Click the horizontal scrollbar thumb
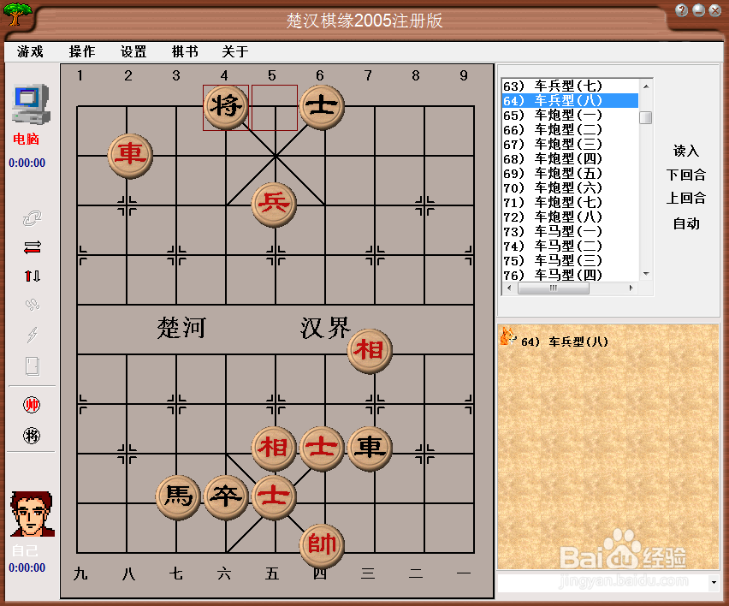The width and height of the screenshot is (729, 606). pos(554,288)
